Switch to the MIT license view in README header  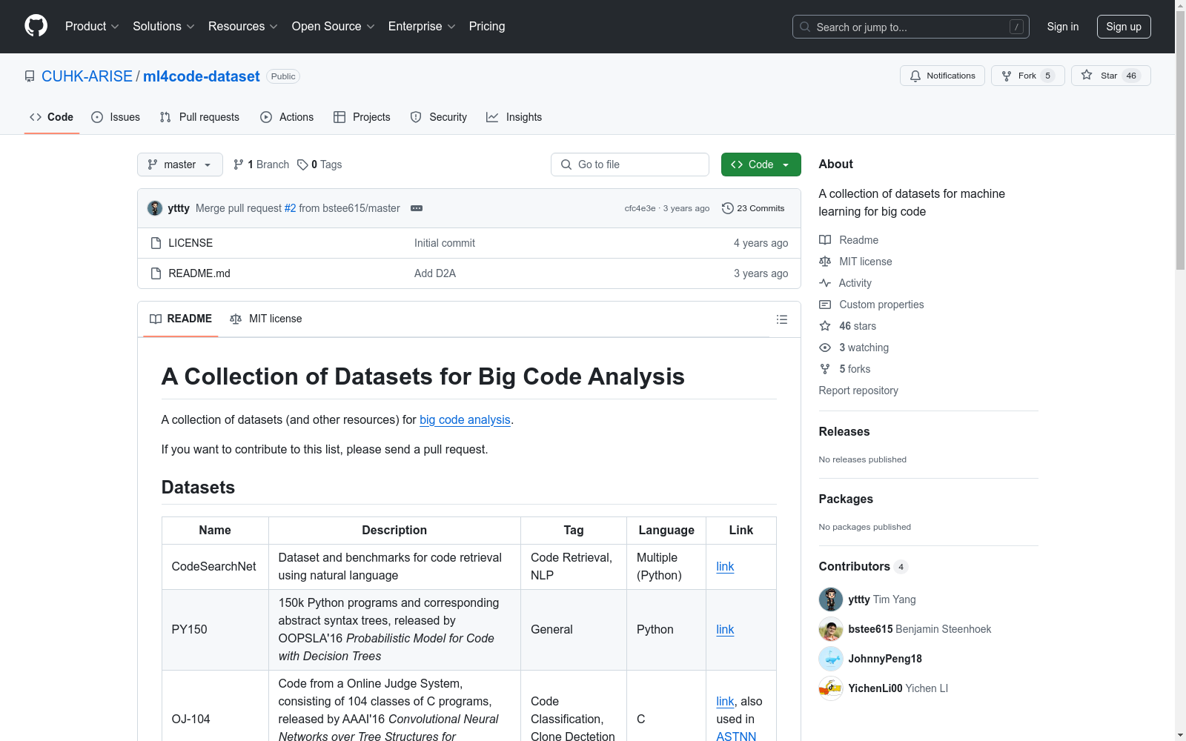[265, 319]
